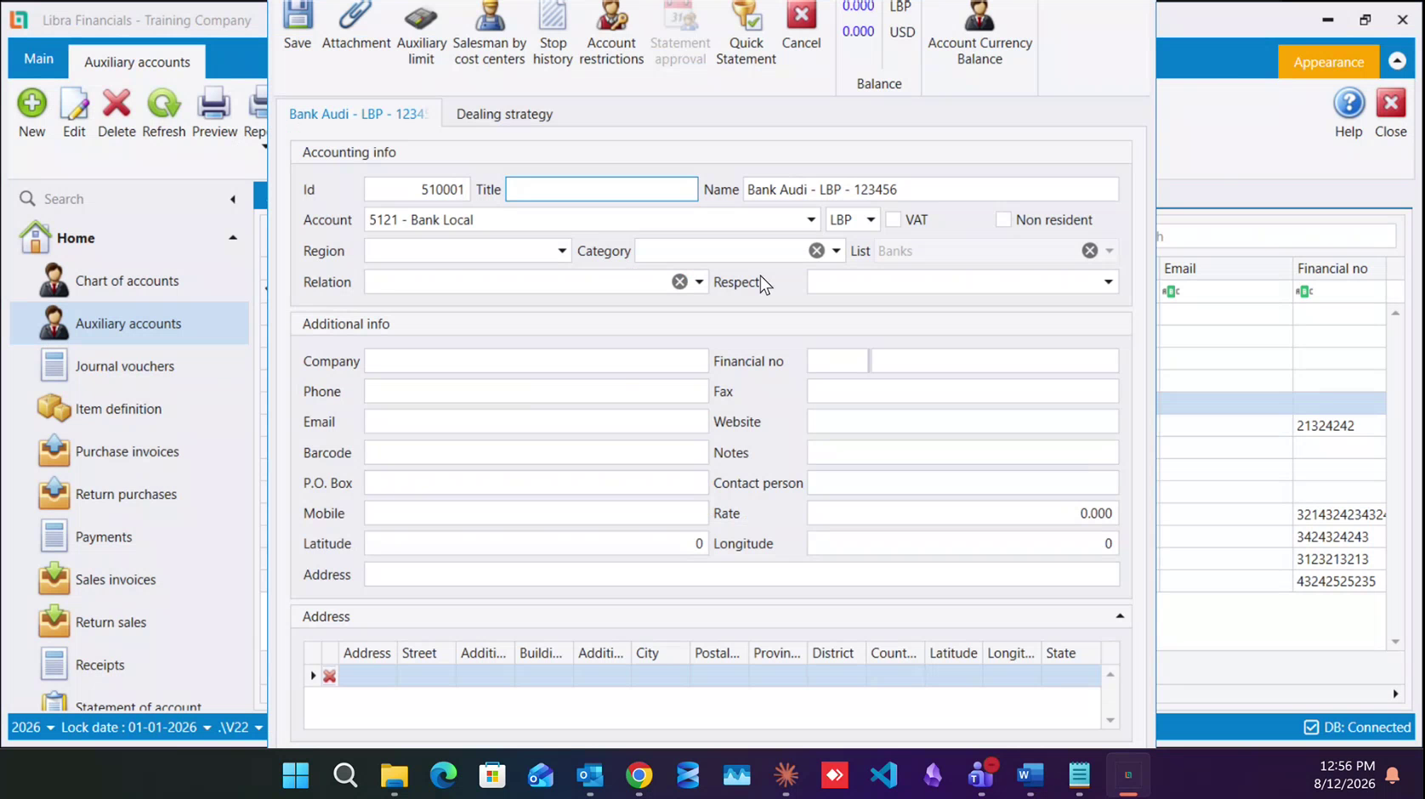The width and height of the screenshot is (1425, 799).
Task: Click the Financial no column header
Action: pyautogui.click(x=1339, y=269)
